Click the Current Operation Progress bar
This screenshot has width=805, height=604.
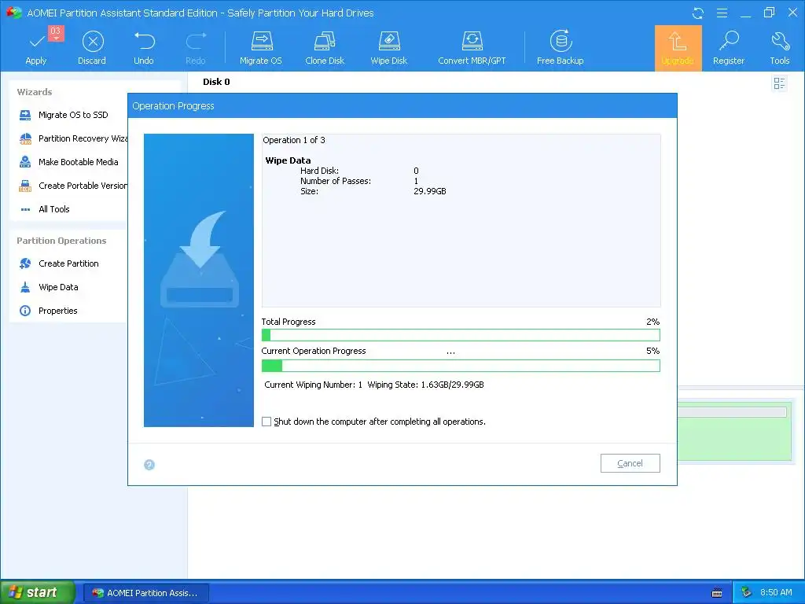461,366
